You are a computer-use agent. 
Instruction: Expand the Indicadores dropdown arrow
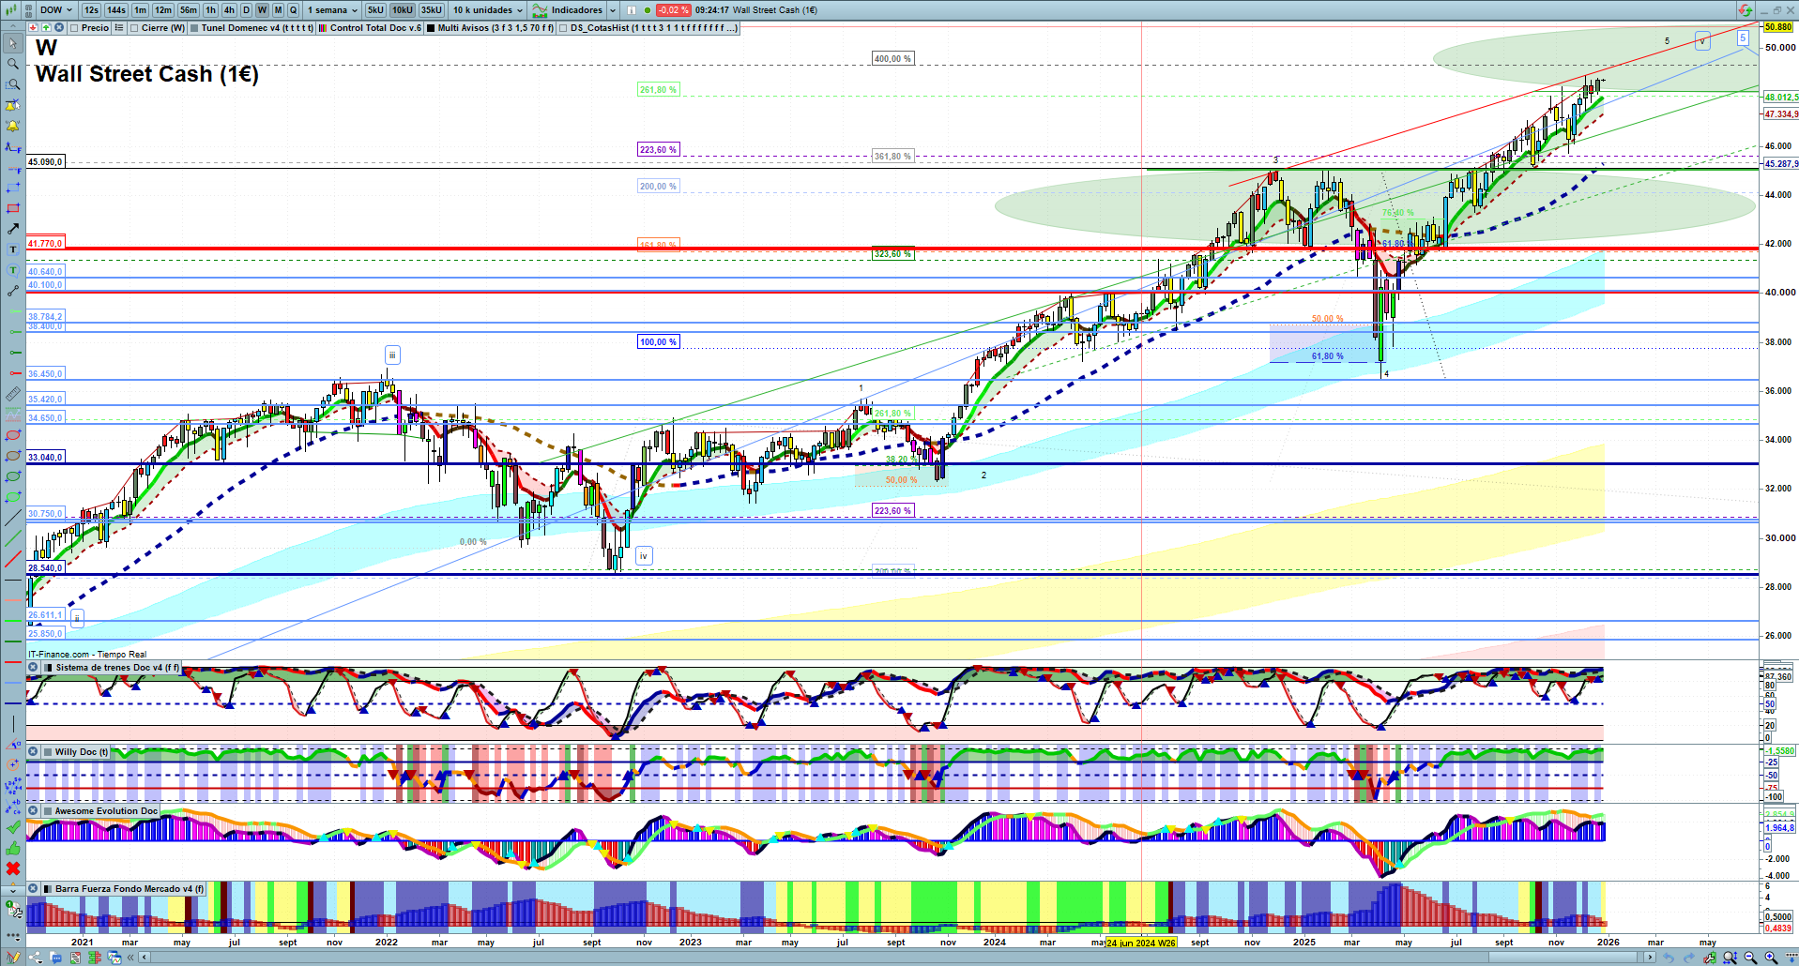click(x=613, y=10)
